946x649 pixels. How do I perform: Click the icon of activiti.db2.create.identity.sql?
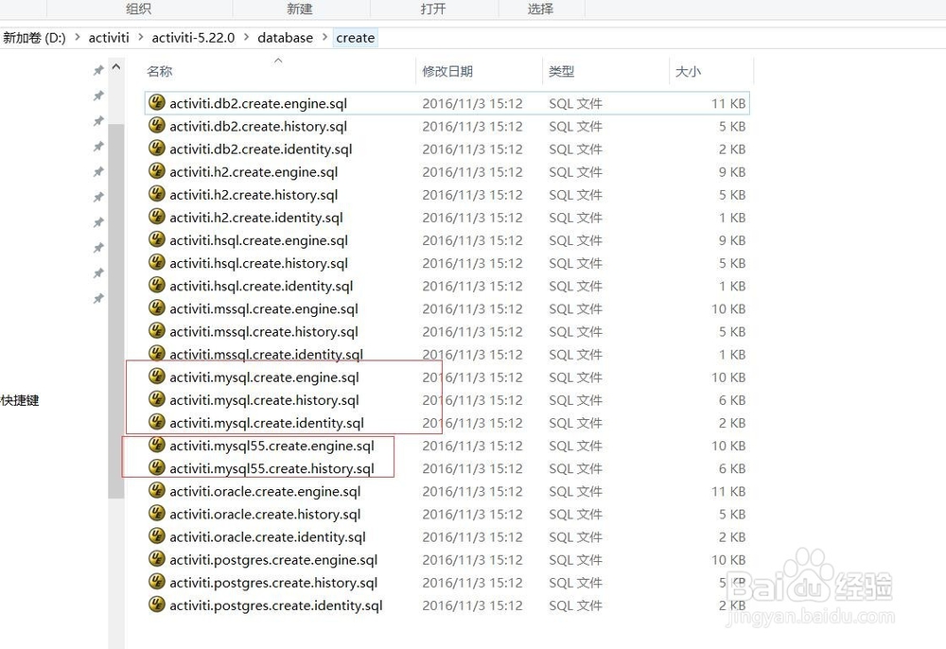(157, 149)
